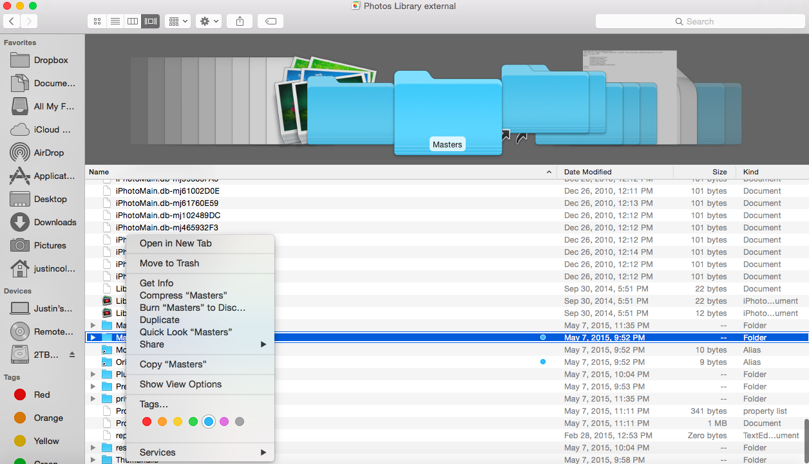
Task: Select Justin's computer under Devices
Action: (x=43, y=308)
